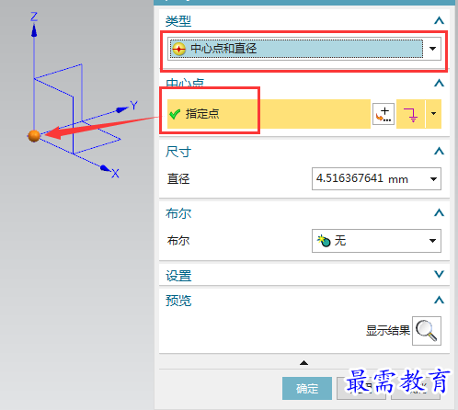Open the 中心点和直径 type dropdown
The height and width of the screenshot is (410, 458).
(304, 49)
